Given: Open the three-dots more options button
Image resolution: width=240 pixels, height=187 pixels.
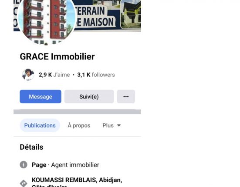Looking at the screenshot, I should [126, 96].
